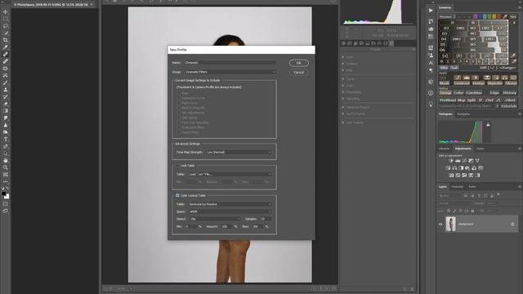
Task: Switch to the Libraries tab
Action: [445, 149]
